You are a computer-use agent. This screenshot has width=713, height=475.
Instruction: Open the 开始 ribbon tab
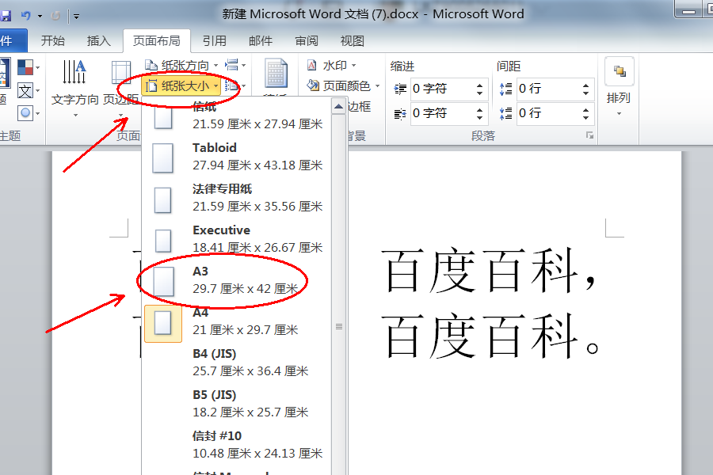53,41
